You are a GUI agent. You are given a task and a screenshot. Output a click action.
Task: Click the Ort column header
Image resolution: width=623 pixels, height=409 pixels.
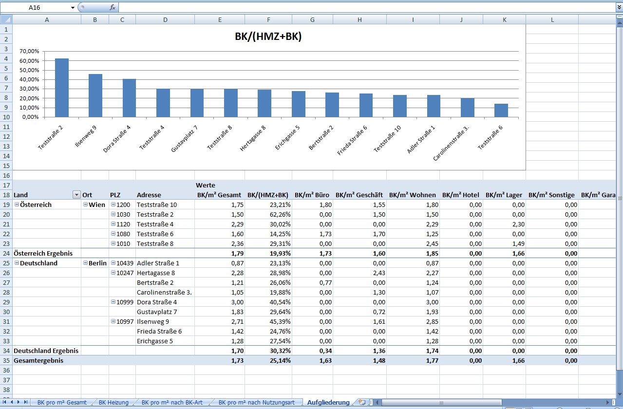click(95, 195)
